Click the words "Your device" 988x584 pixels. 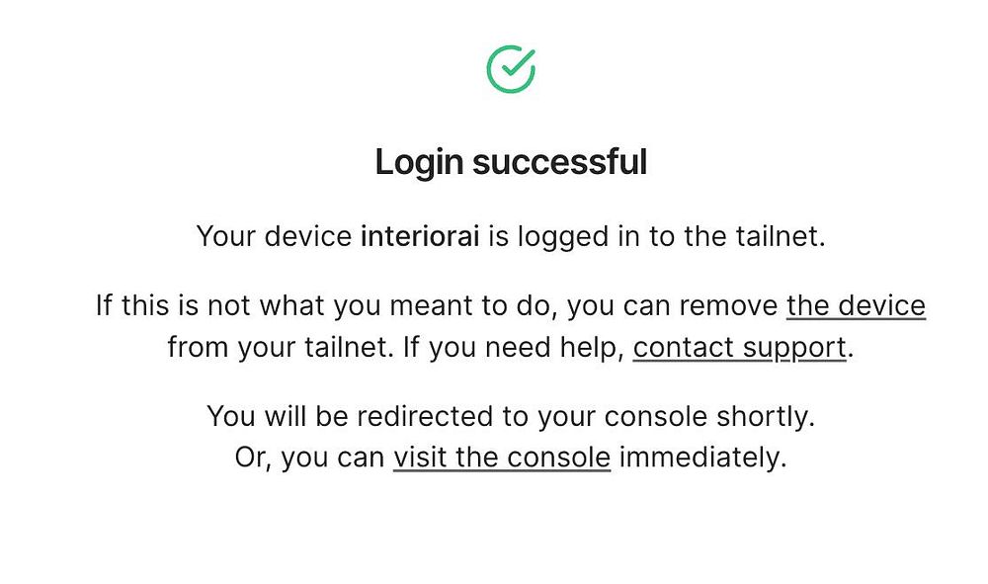point(274,236)
